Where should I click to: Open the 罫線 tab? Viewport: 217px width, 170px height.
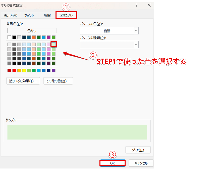pos(47,16)
